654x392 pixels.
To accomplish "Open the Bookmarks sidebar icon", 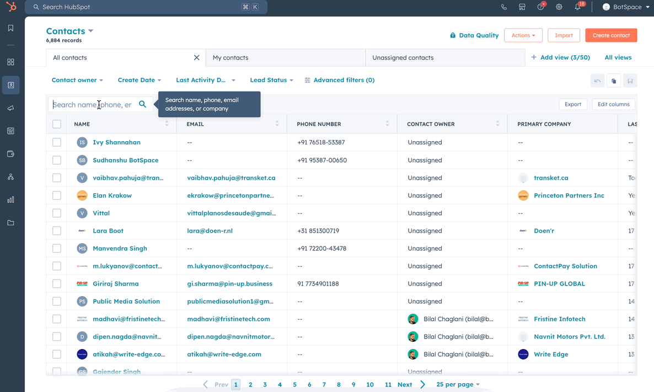I will point(11,28).
